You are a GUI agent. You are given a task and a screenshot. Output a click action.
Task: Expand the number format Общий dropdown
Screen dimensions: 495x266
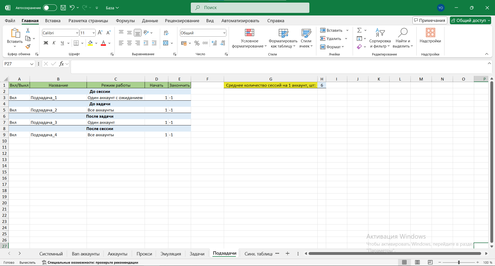(224, 33)
